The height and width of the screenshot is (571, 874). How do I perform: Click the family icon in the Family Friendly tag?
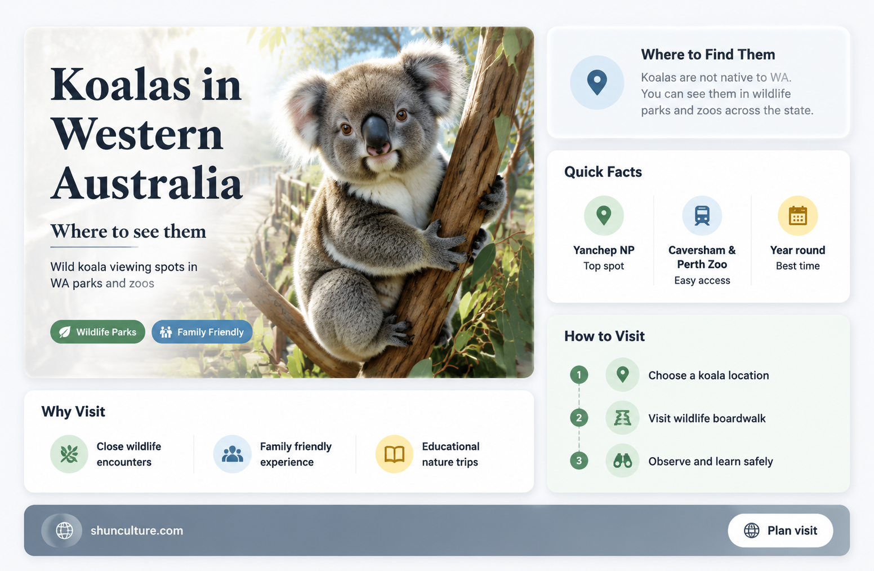click(166, 332)
